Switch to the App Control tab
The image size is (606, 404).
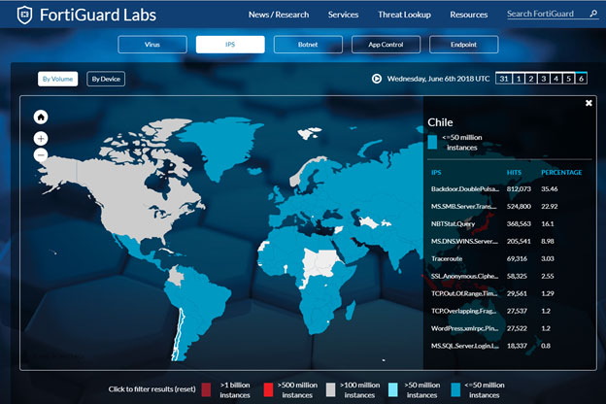coord(386,45)
